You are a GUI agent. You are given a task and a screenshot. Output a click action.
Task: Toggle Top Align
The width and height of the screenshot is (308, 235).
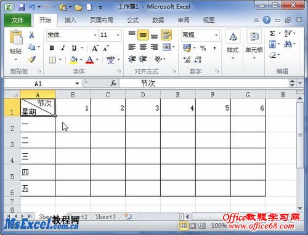tap(132, 33)
